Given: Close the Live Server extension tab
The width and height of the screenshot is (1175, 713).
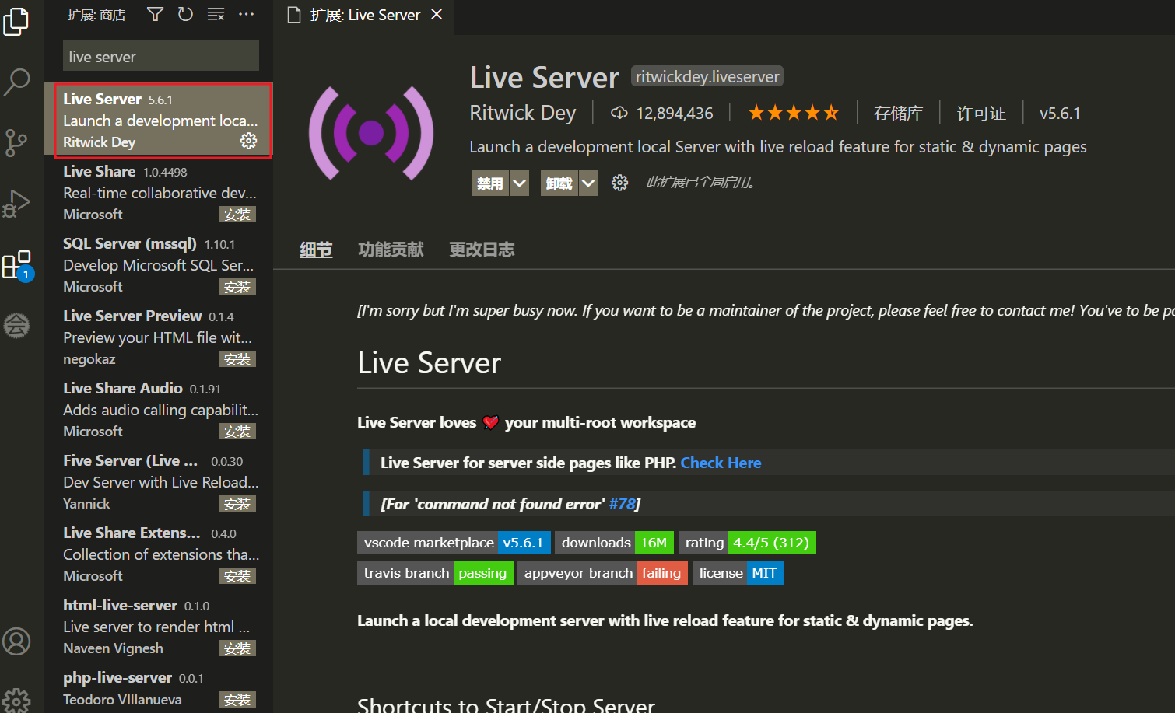Looking at the screenshot, I should tap(437, 14).
